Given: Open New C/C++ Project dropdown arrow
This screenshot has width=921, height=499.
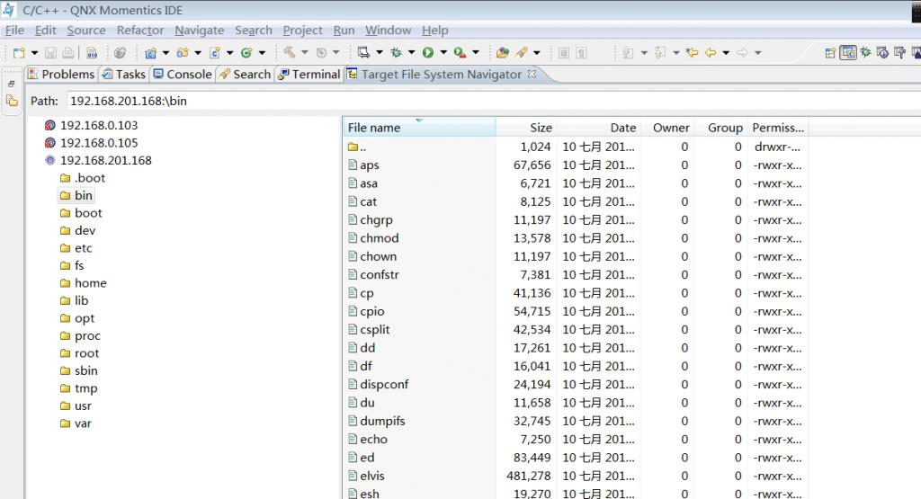Looking at the screenshot, I should point(165,53).
